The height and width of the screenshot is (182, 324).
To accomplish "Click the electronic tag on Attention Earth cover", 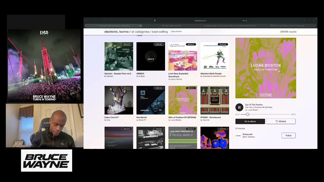I will 223,44.
